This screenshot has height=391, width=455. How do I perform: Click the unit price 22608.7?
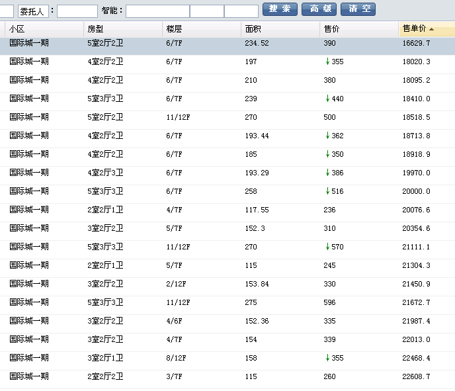pos(416,377)
